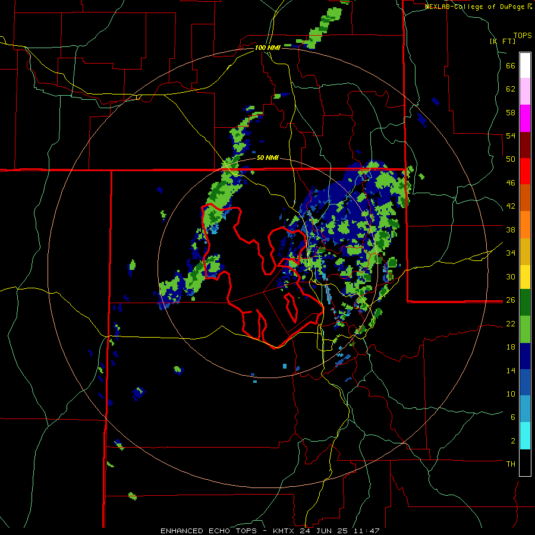Pick the navy blue legend color band

pyautogui.click(x=525, y=356)
